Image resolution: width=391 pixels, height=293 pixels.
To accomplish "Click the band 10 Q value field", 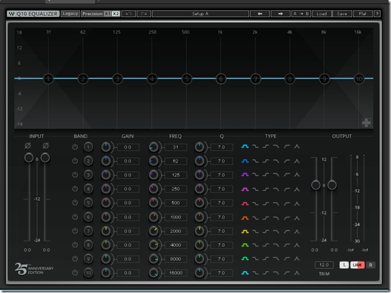I will [222, 273].
